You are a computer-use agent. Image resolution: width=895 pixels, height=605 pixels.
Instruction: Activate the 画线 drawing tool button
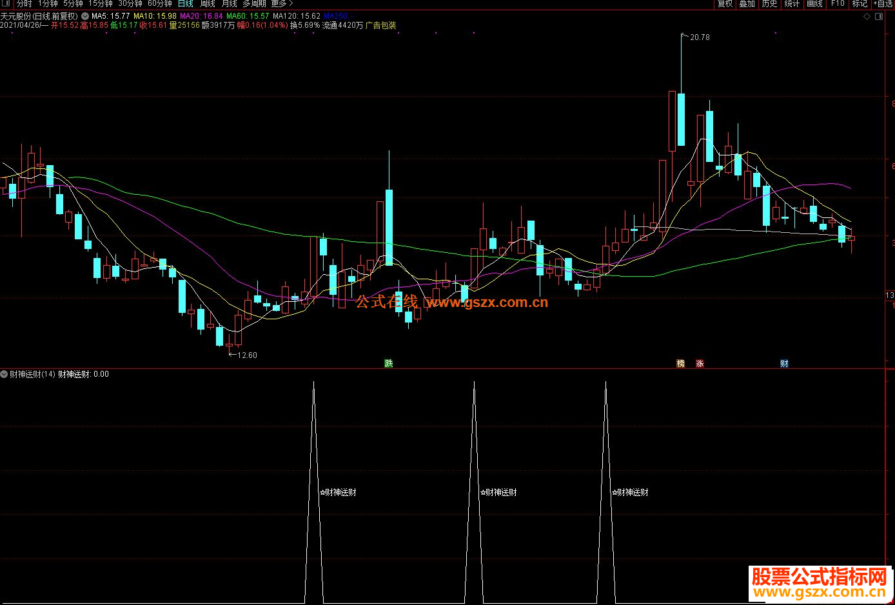(814, 3)
